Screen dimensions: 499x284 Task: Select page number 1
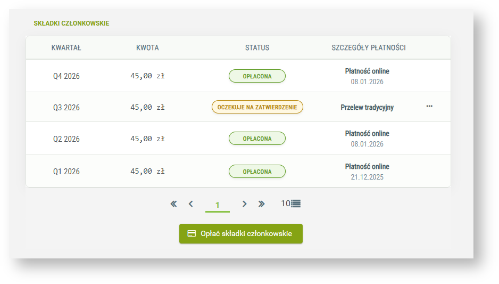click(218, 205)
